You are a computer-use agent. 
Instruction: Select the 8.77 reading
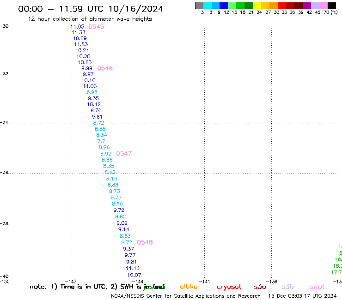(116, 198)
